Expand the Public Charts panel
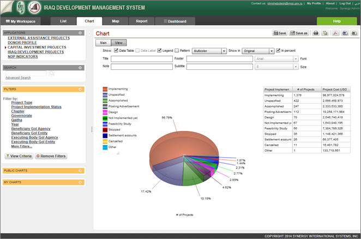Viewport: 361px width, 239px height. [x=80, y=171]
